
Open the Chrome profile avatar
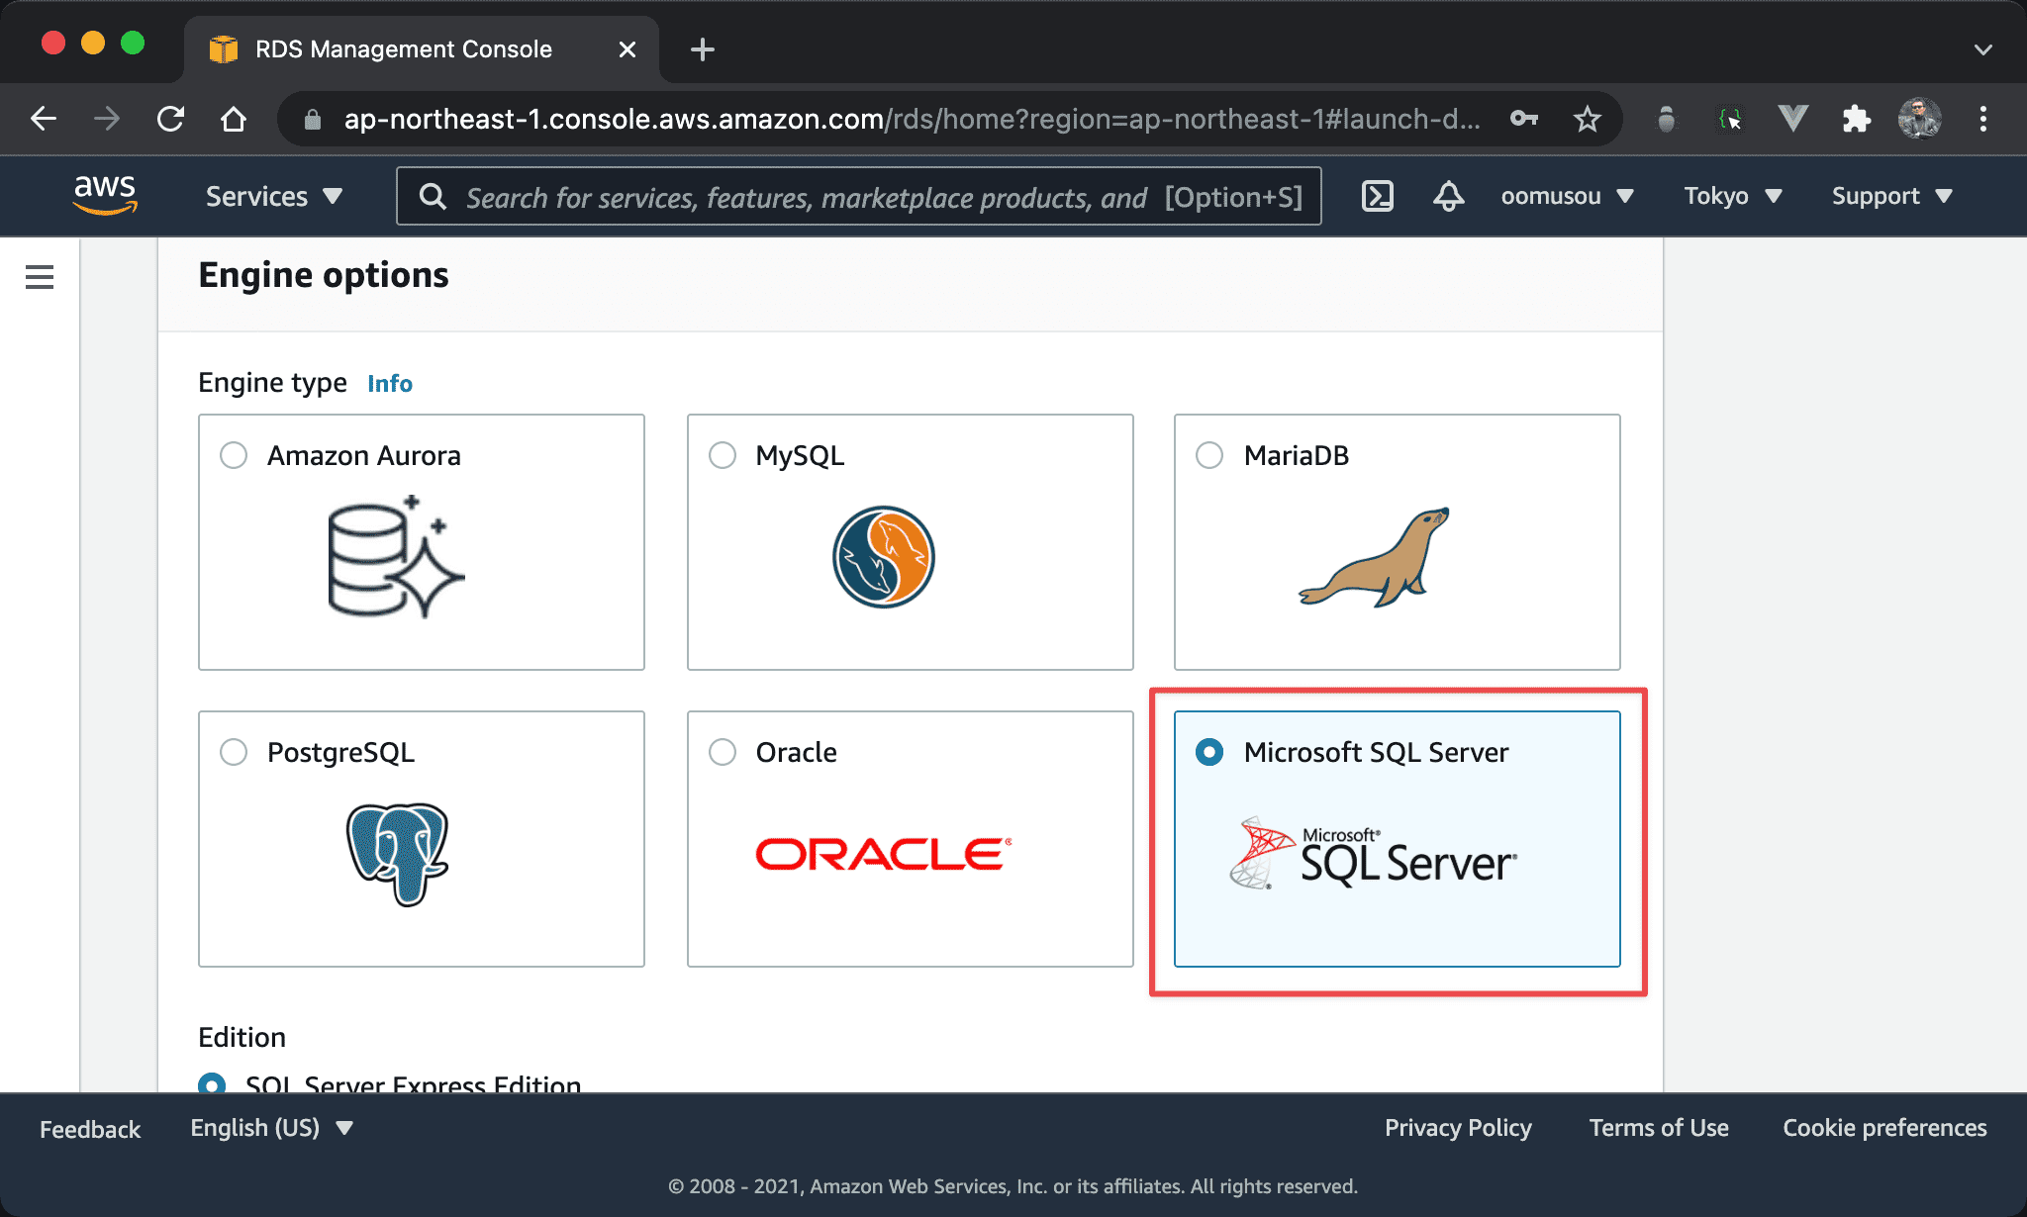click(x=1920, y=120)
